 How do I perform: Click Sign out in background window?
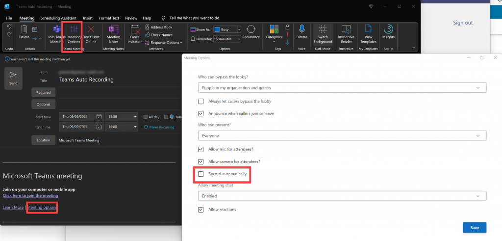click(x=463, y=23)
